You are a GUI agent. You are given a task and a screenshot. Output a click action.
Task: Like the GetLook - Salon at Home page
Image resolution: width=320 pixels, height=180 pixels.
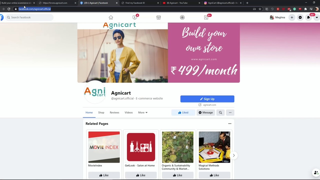(x=141, y=175)
